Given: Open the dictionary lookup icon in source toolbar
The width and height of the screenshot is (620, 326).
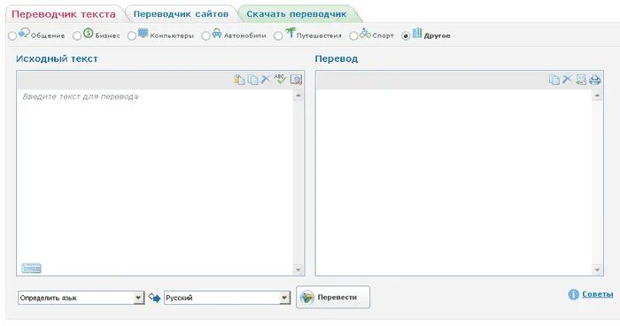Looking at the screenshot, I should point(296,80).
